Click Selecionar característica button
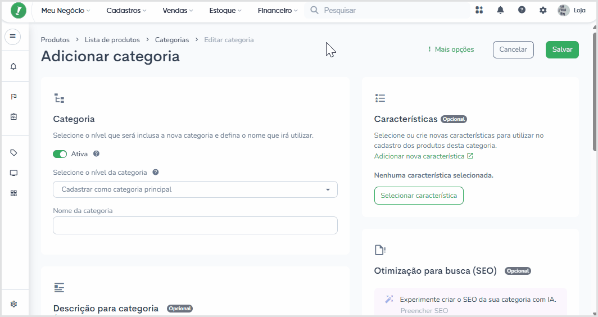Viewport: 598px width, 317px height. pyautogui.click(x=419, y=195)
